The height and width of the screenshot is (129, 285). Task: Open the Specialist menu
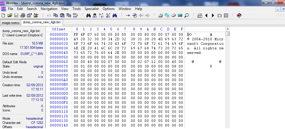coord(91,9)
